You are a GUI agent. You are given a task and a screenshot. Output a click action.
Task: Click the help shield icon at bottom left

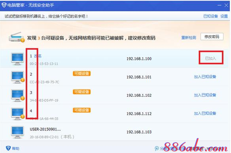[x=8, y=148]
